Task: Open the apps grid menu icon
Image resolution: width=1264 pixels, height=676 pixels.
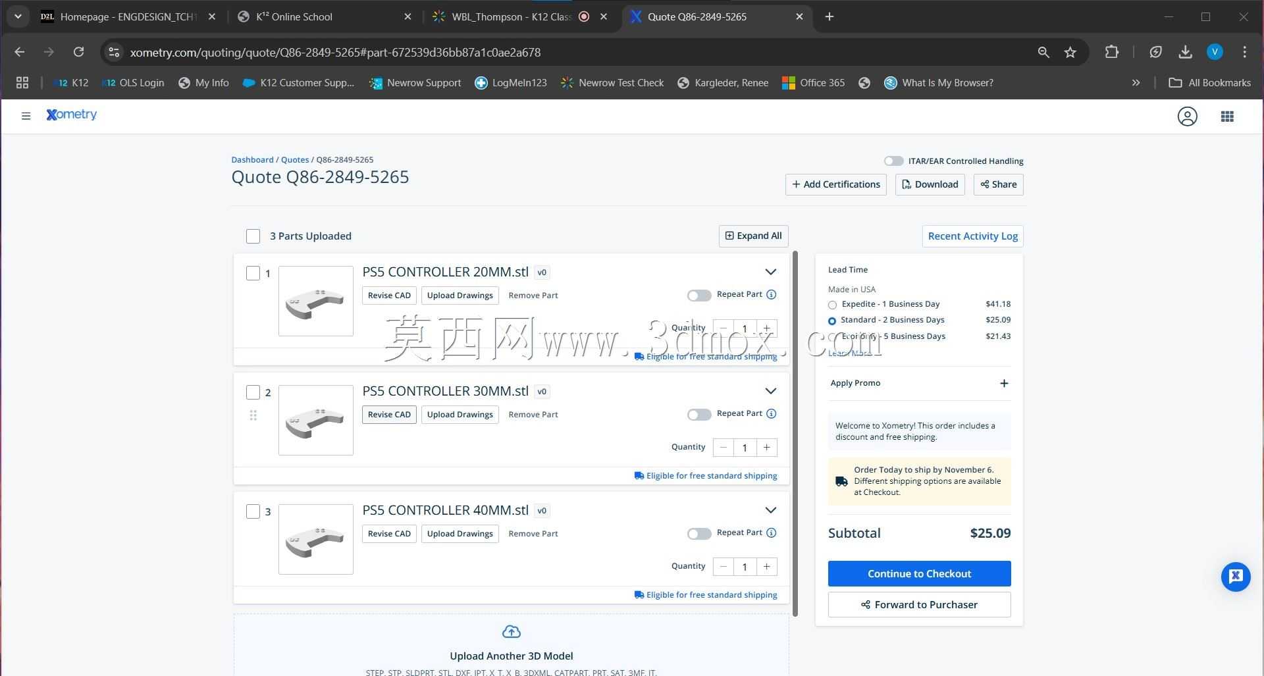Action: point(1227,117)
